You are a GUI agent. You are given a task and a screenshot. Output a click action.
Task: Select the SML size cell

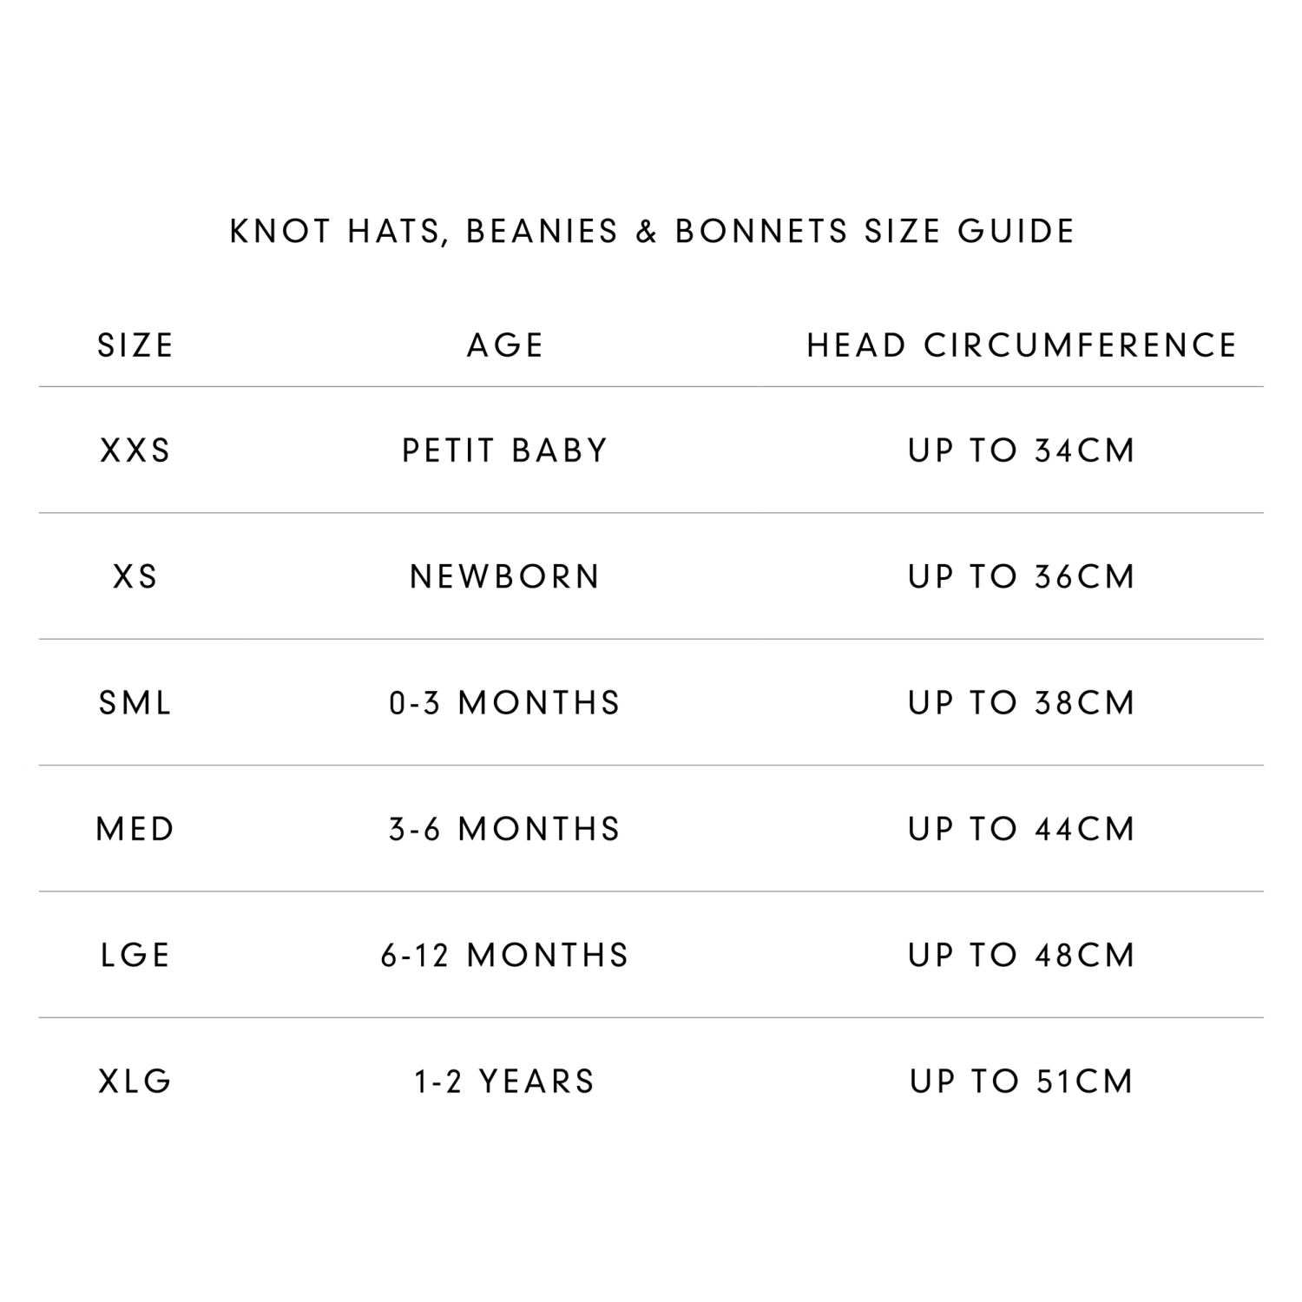(x=135, y=703)
